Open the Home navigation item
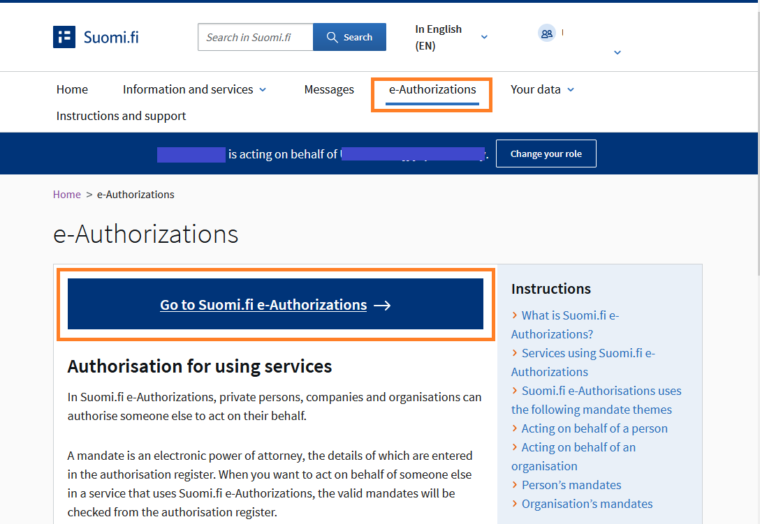 coord(72,89)
